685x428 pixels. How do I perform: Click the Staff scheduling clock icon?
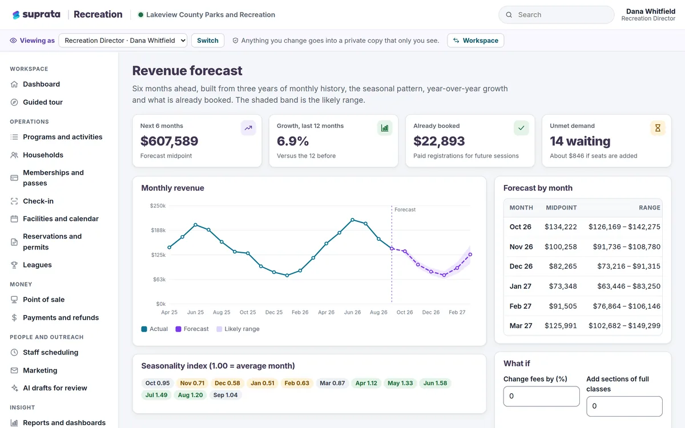14,353
